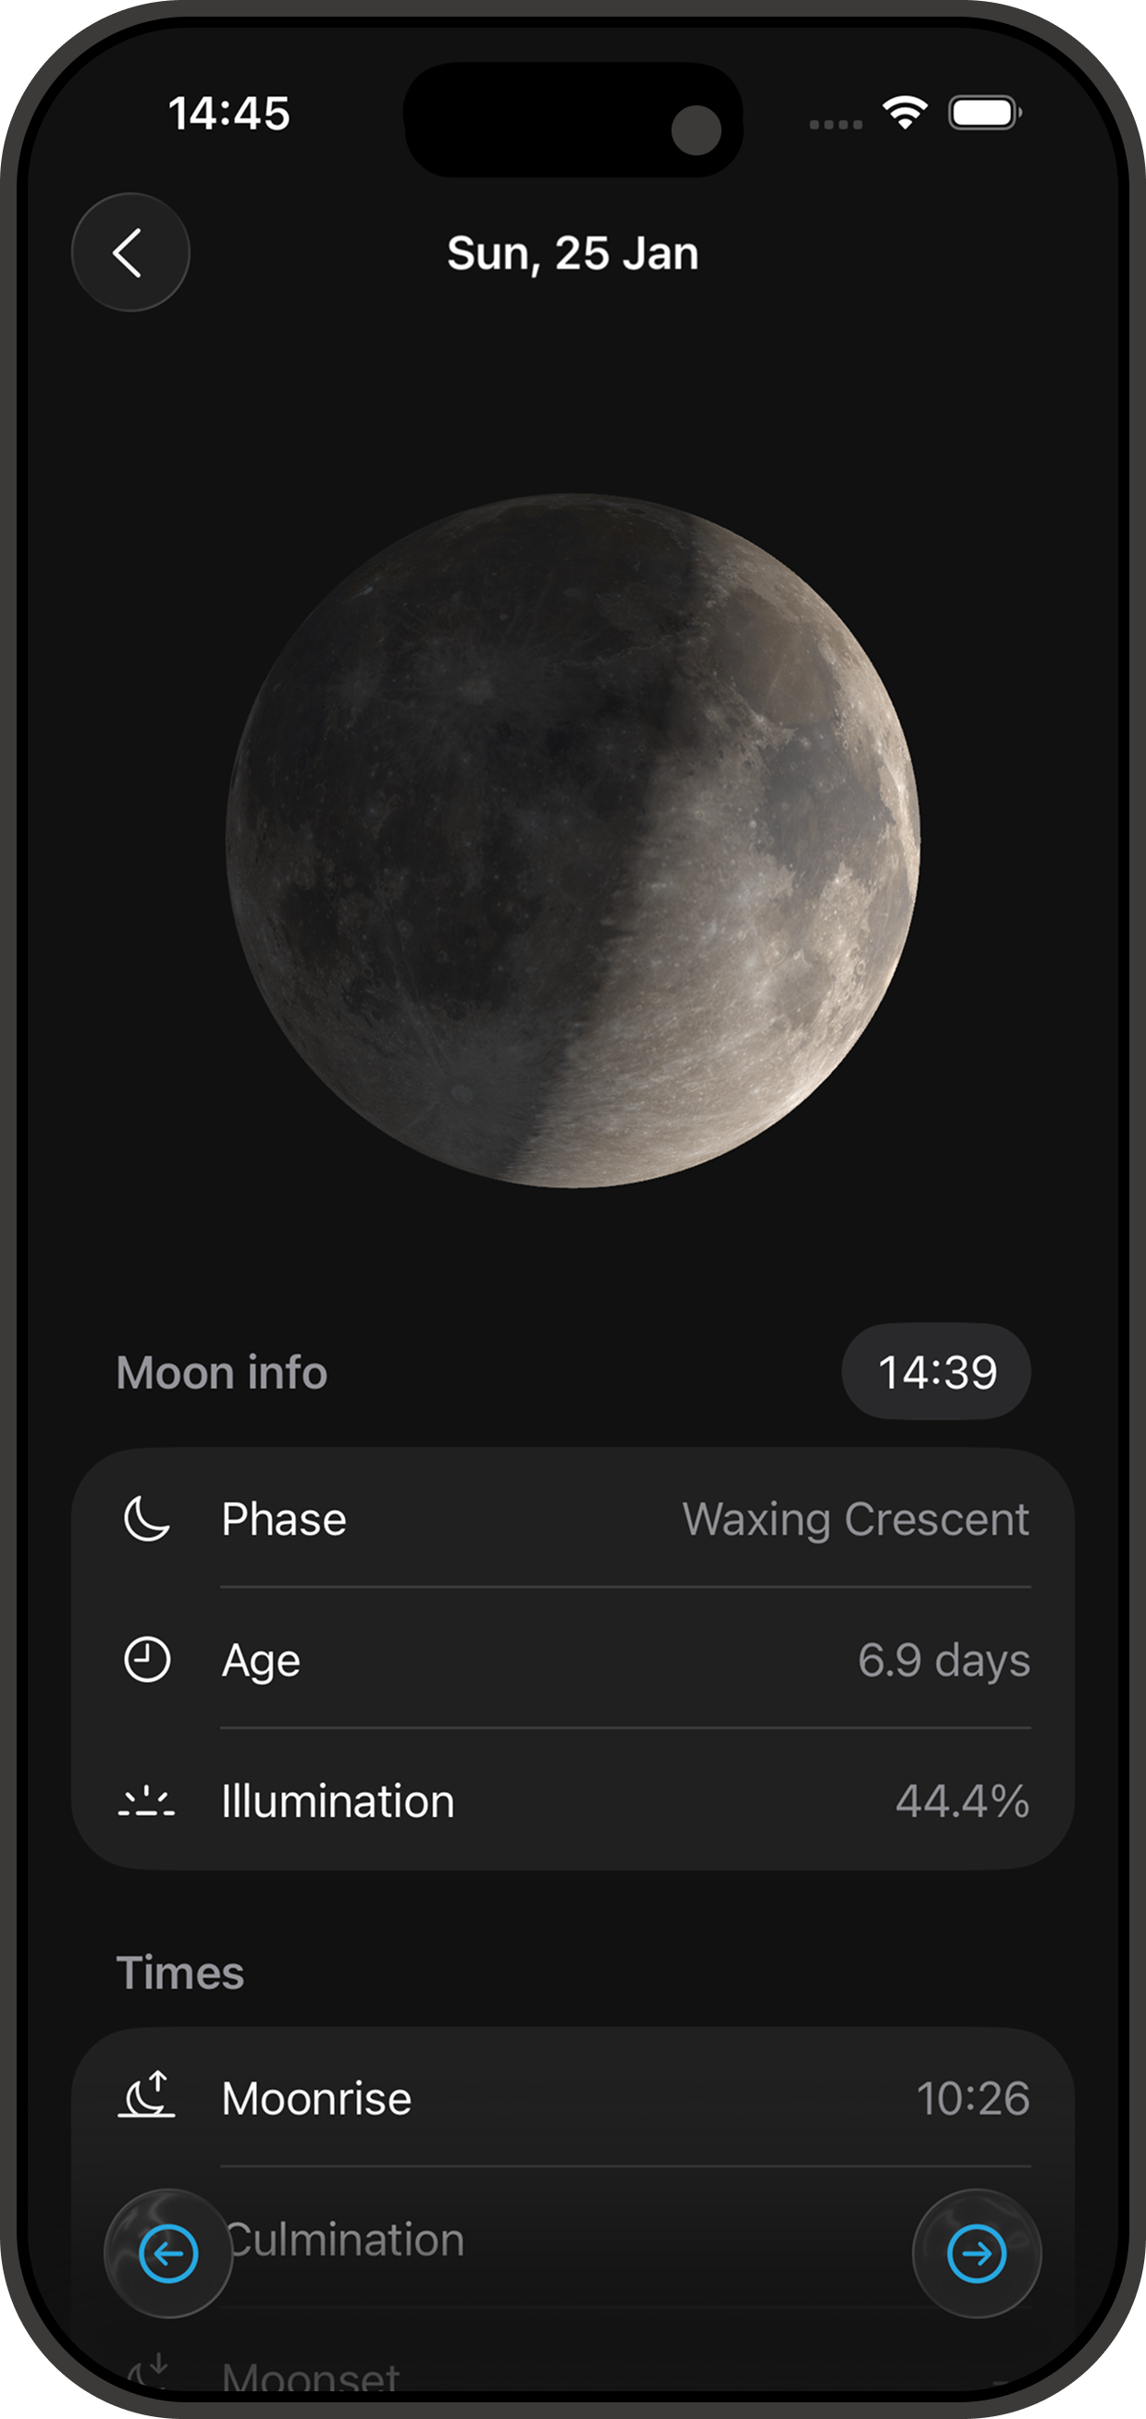Open the 14:39 time selector pill
The image size is (1146, 2419).
(934, 1372)
